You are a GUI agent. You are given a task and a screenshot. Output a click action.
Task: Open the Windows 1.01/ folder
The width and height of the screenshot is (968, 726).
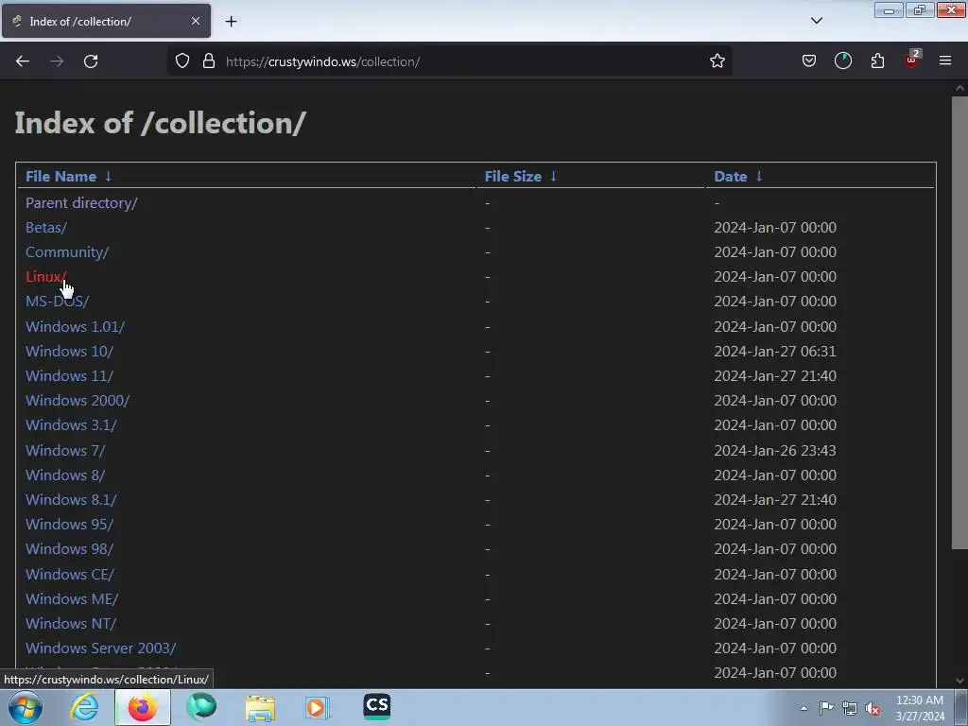76,326
